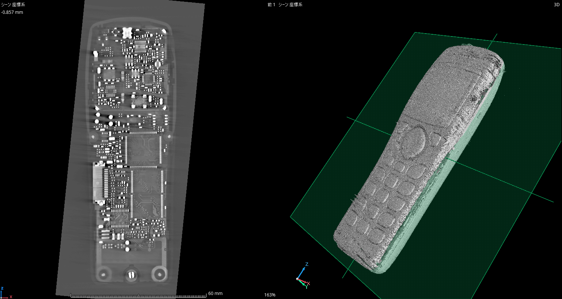The image size is (562, 299).
Task: Click the Z-X axis indicator in slice view
Action: pyautogui.click(x=5, y=293)
